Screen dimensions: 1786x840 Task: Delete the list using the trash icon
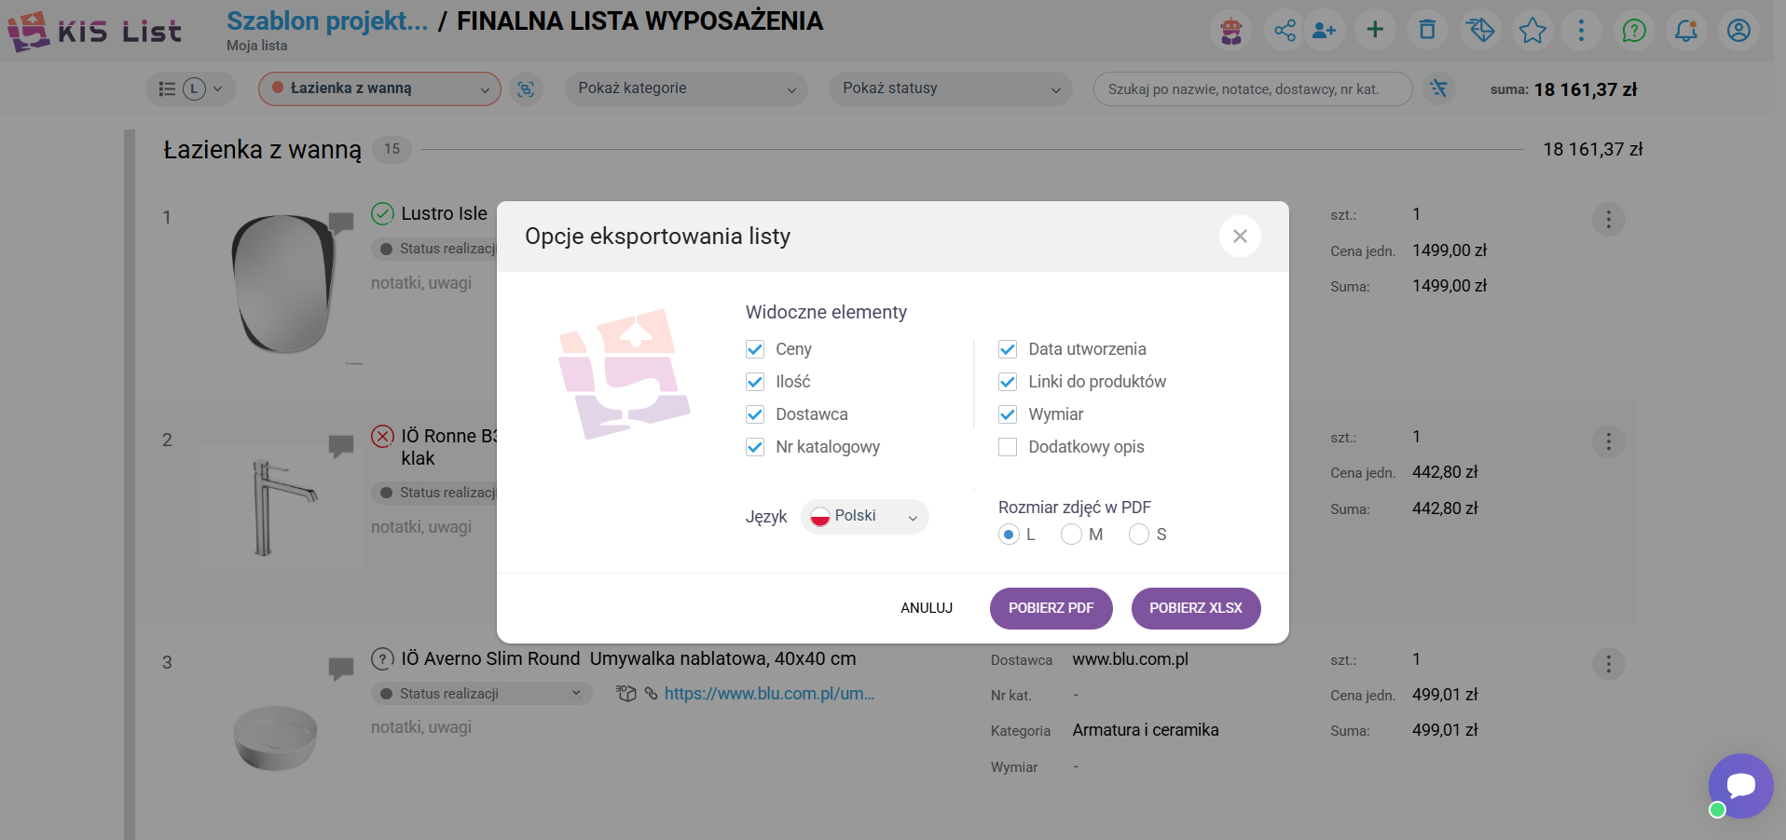click(1426, 30)
